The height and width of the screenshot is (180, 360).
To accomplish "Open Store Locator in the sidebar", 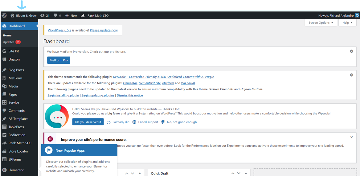I will (x=18, y=151).
